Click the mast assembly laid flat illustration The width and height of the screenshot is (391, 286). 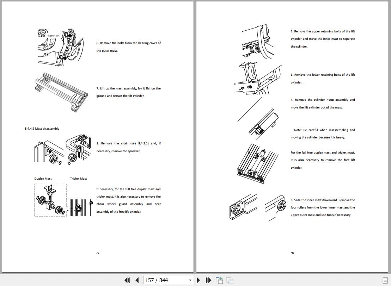(62, 92)
